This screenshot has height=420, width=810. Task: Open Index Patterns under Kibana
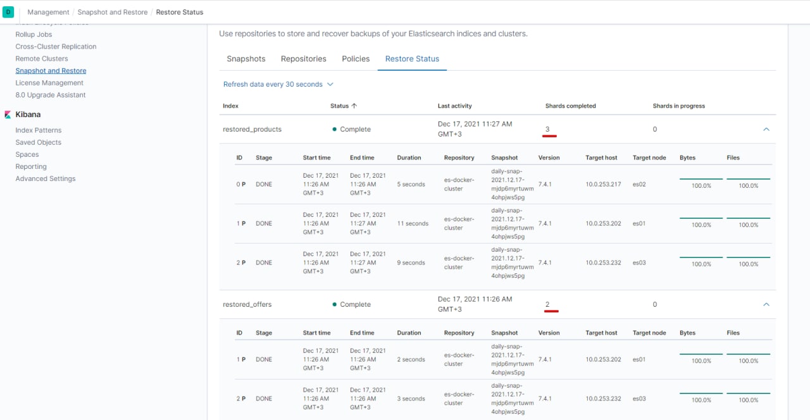click(x=39, y=130)
